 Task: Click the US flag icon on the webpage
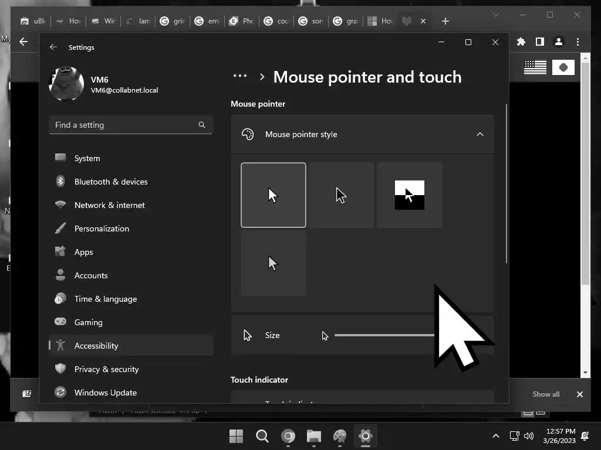[535, 67]
